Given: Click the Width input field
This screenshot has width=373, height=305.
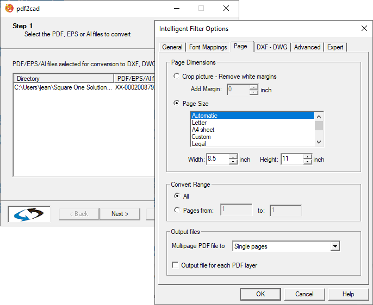Looking at the screenshot, I should [218, 159].
